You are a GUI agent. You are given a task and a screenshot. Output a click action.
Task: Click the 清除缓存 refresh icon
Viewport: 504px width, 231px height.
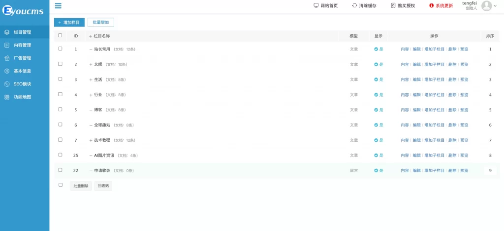coord(354,5)
